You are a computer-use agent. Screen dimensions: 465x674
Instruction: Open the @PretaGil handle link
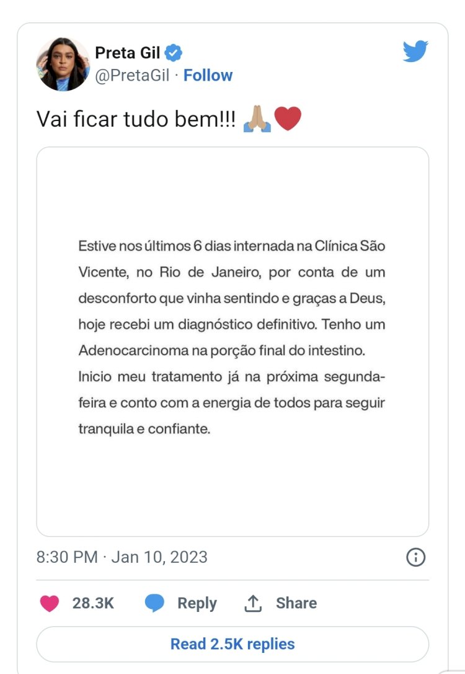(132, 75)
